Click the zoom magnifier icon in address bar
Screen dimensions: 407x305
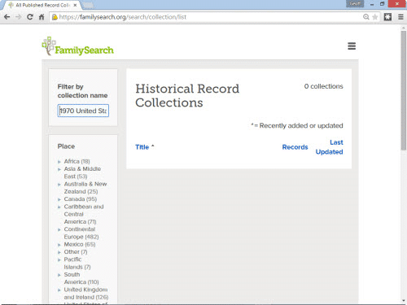point(366,17)
